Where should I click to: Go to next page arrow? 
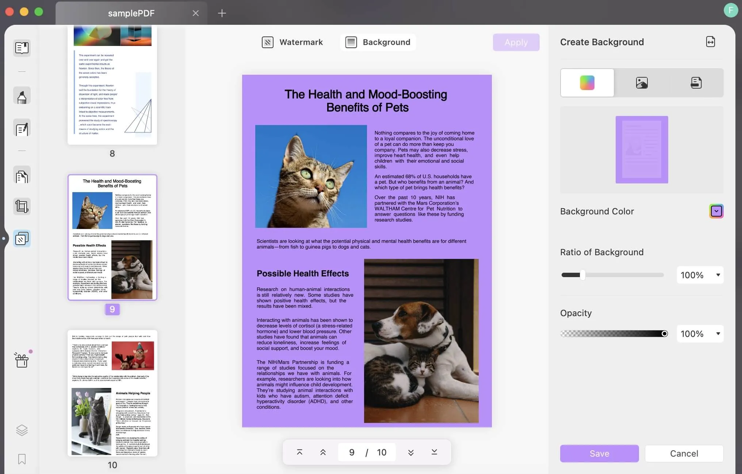pos(411,452)
